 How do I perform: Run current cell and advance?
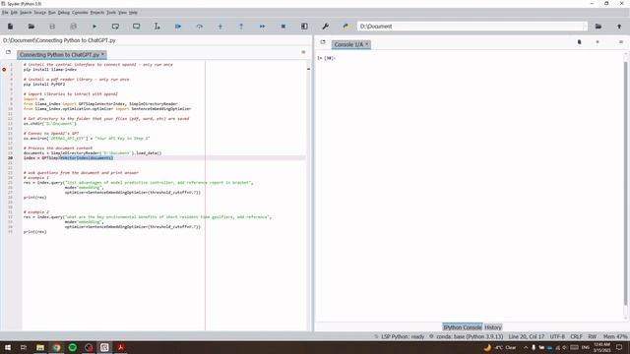coord(136,27)
